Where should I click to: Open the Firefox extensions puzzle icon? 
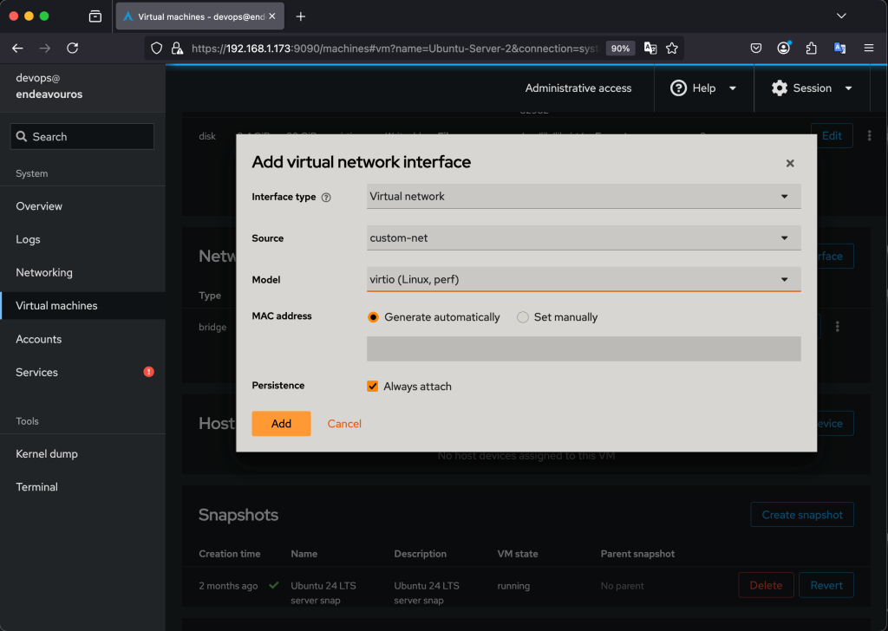812,49
